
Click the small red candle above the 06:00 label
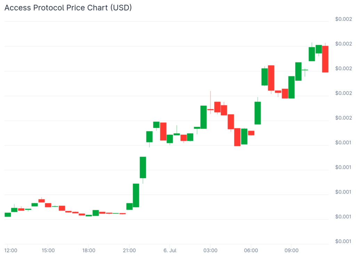click(251, 133)
